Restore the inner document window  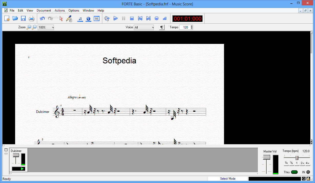pos(306,11)
